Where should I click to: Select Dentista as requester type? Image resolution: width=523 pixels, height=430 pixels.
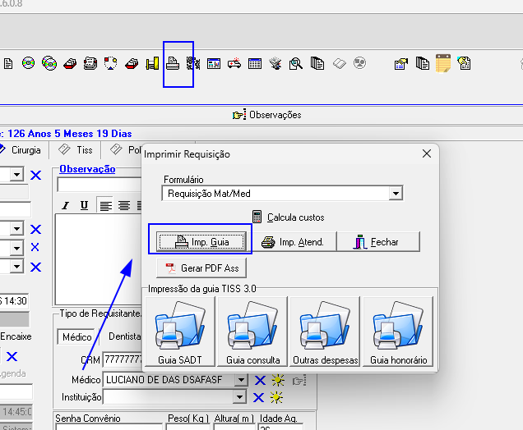tap(125, 336)
